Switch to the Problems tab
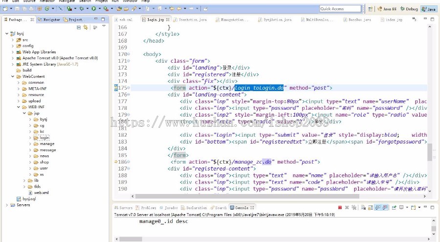 146,208
